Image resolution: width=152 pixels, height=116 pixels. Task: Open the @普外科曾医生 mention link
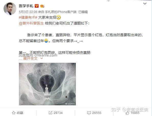tap(31, 23)
